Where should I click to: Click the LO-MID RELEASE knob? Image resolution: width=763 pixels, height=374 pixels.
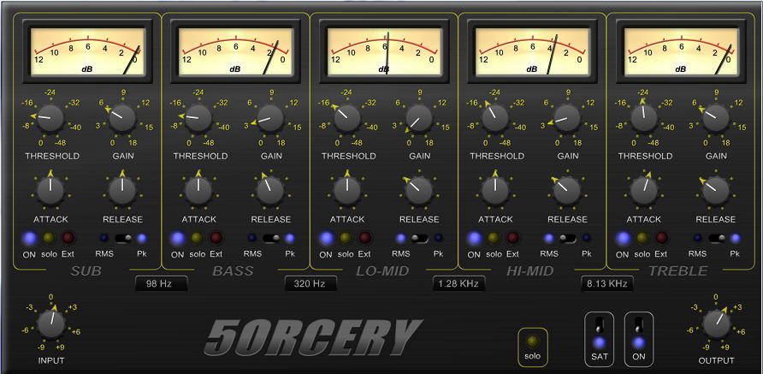coord(419,190)
